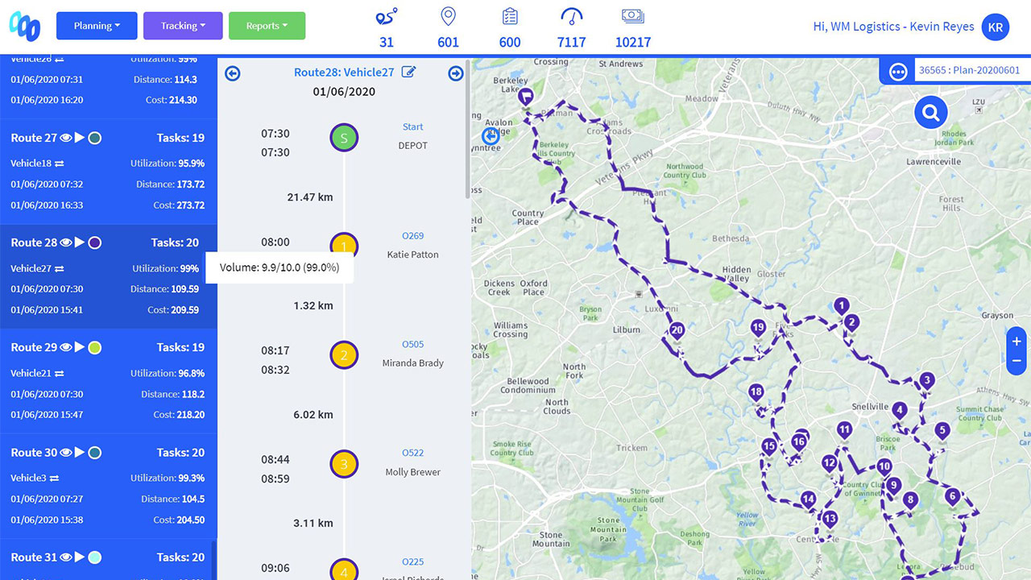Click map stop marker 19
Image resolution: width=1031 pixels, height=580 pixels.
[758, 329]
